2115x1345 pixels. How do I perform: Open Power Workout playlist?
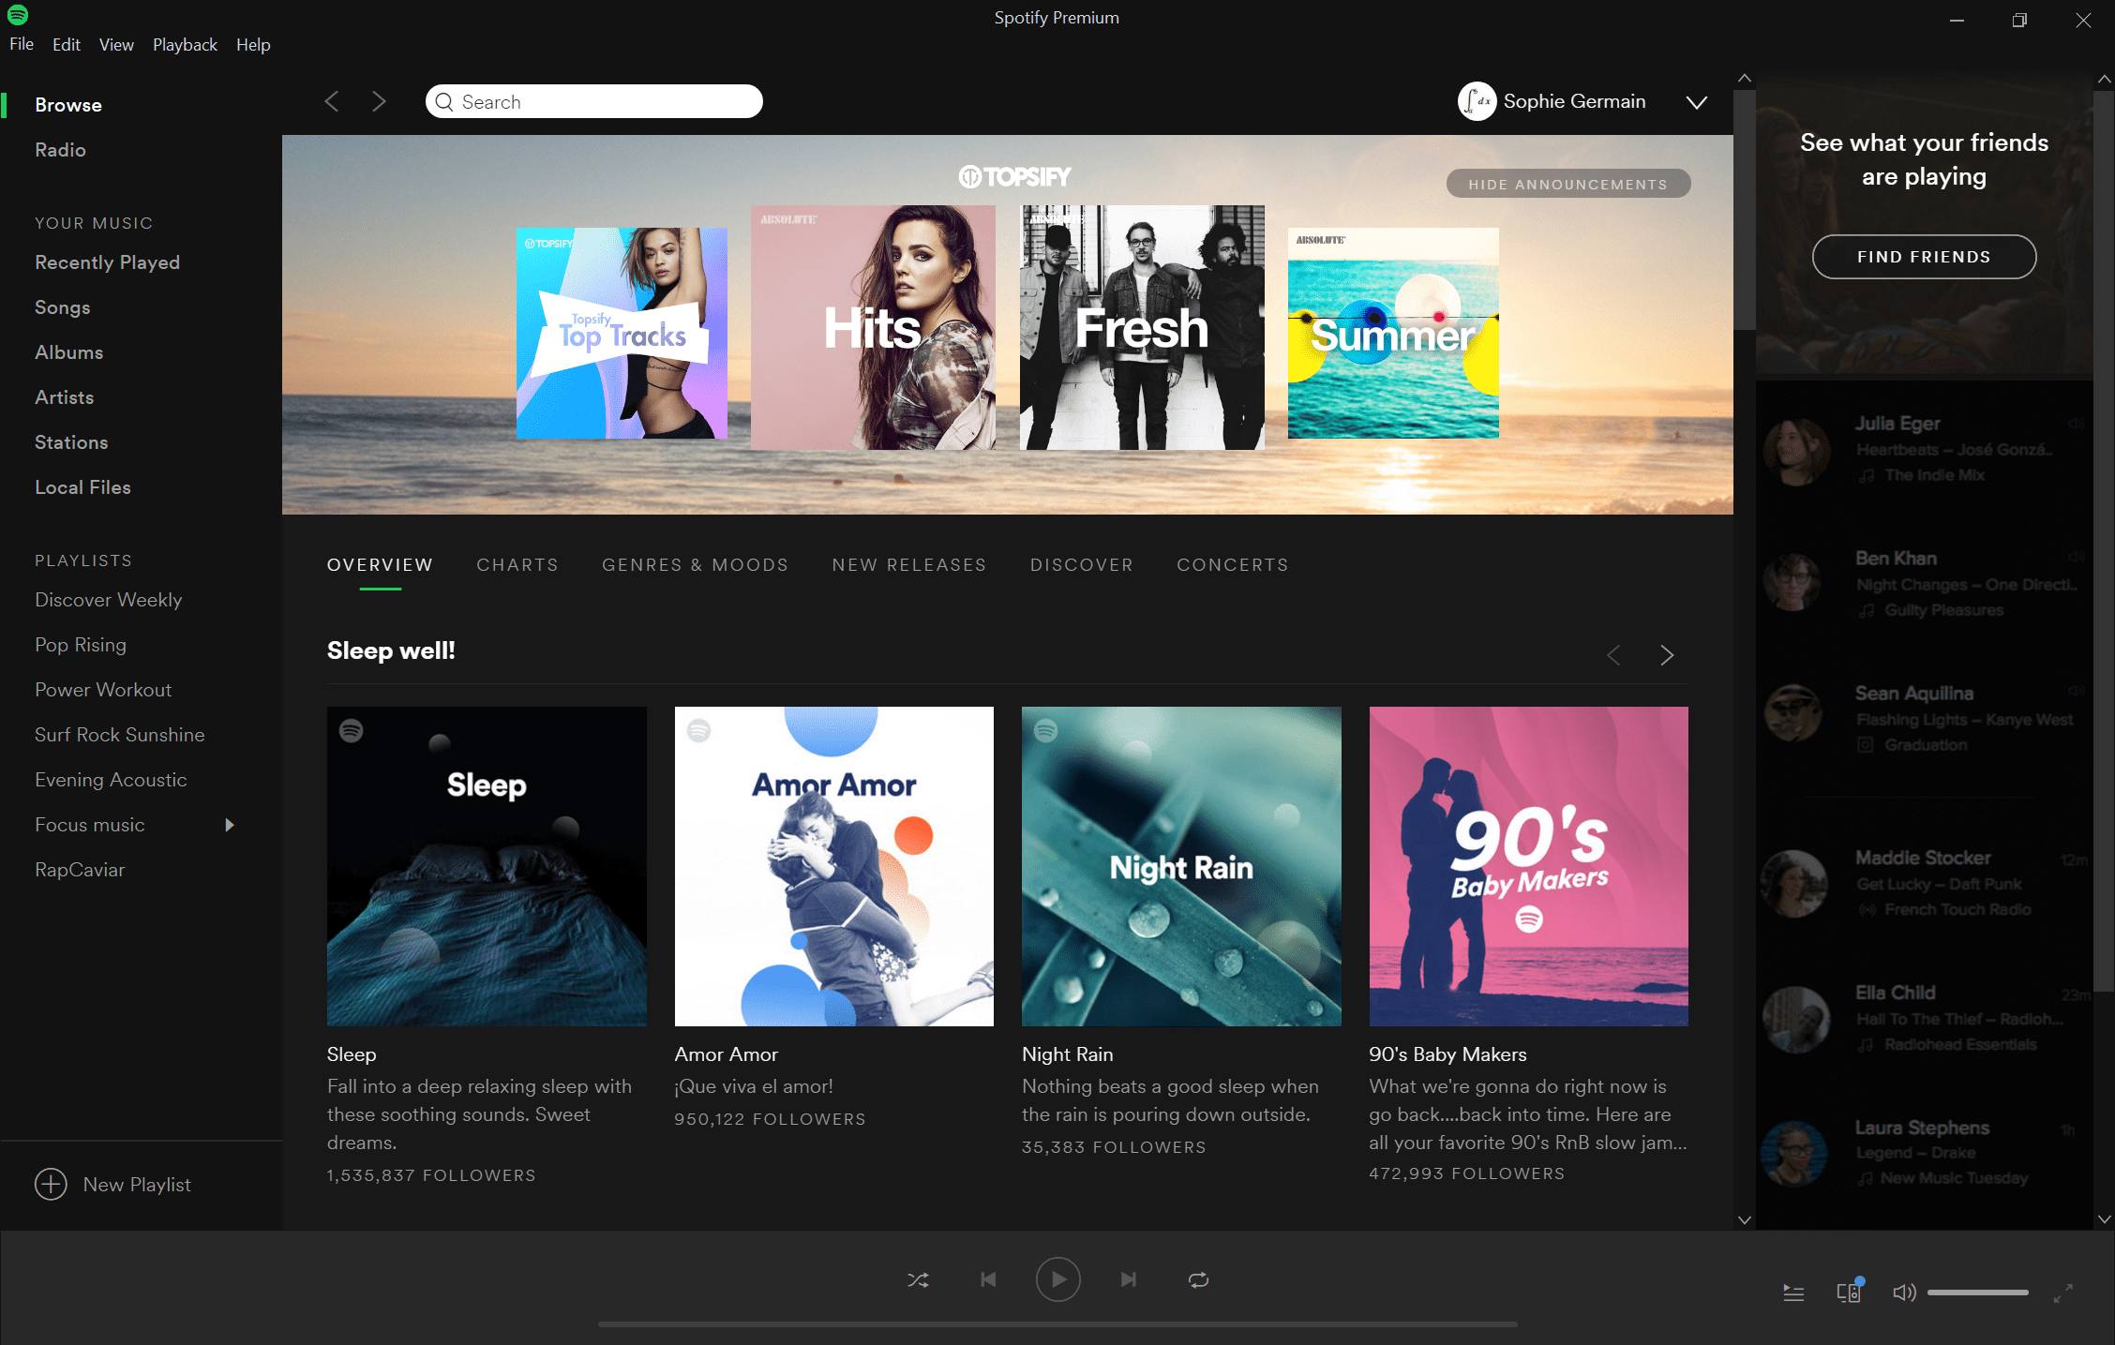pos(103,690)
